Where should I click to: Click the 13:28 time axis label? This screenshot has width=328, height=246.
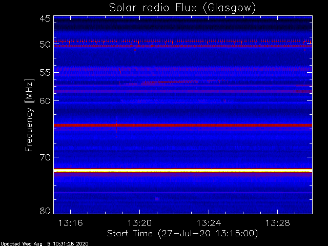[278, 223]
